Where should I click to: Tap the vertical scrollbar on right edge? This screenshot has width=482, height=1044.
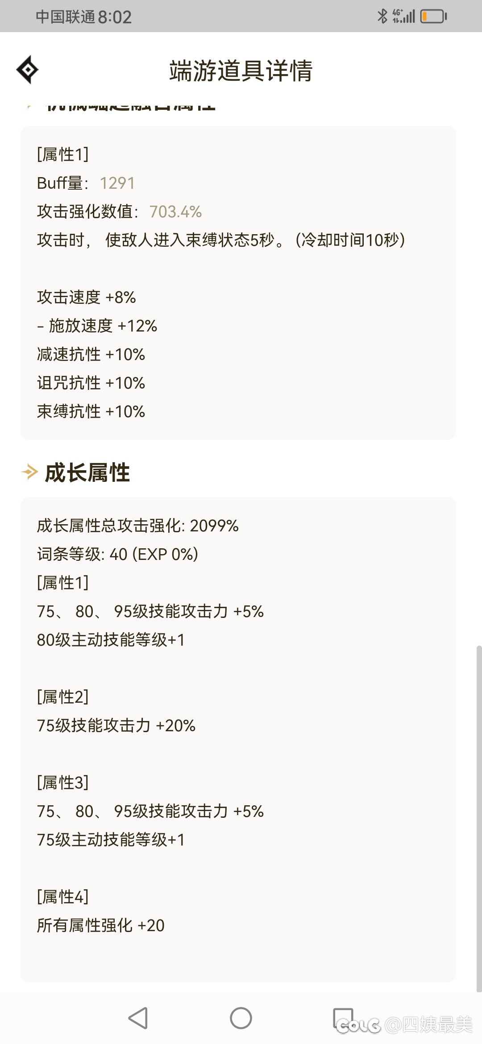[479, 819]
